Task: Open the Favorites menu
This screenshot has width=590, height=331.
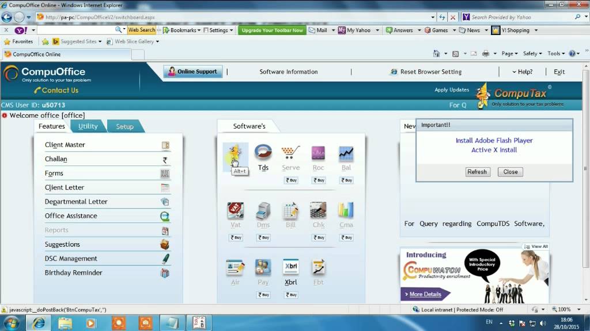Action: [x=18, y=41]
